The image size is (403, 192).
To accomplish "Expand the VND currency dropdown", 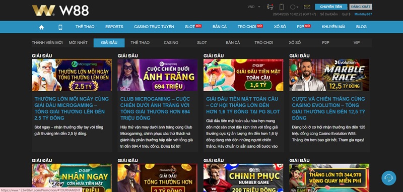I will (254, 7).
